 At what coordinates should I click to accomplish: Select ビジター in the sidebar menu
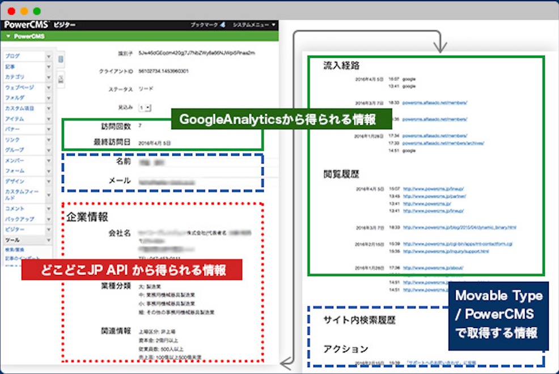(x=15, y=229)
